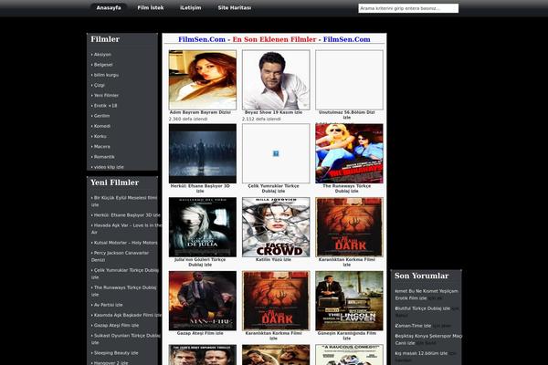Open Kutsal Motorlar – Holy Motors link
Viewport: 548px width, 365px height.
125,243
